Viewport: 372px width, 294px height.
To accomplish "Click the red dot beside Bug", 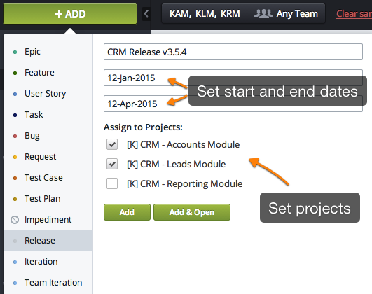I will [15, 136].
